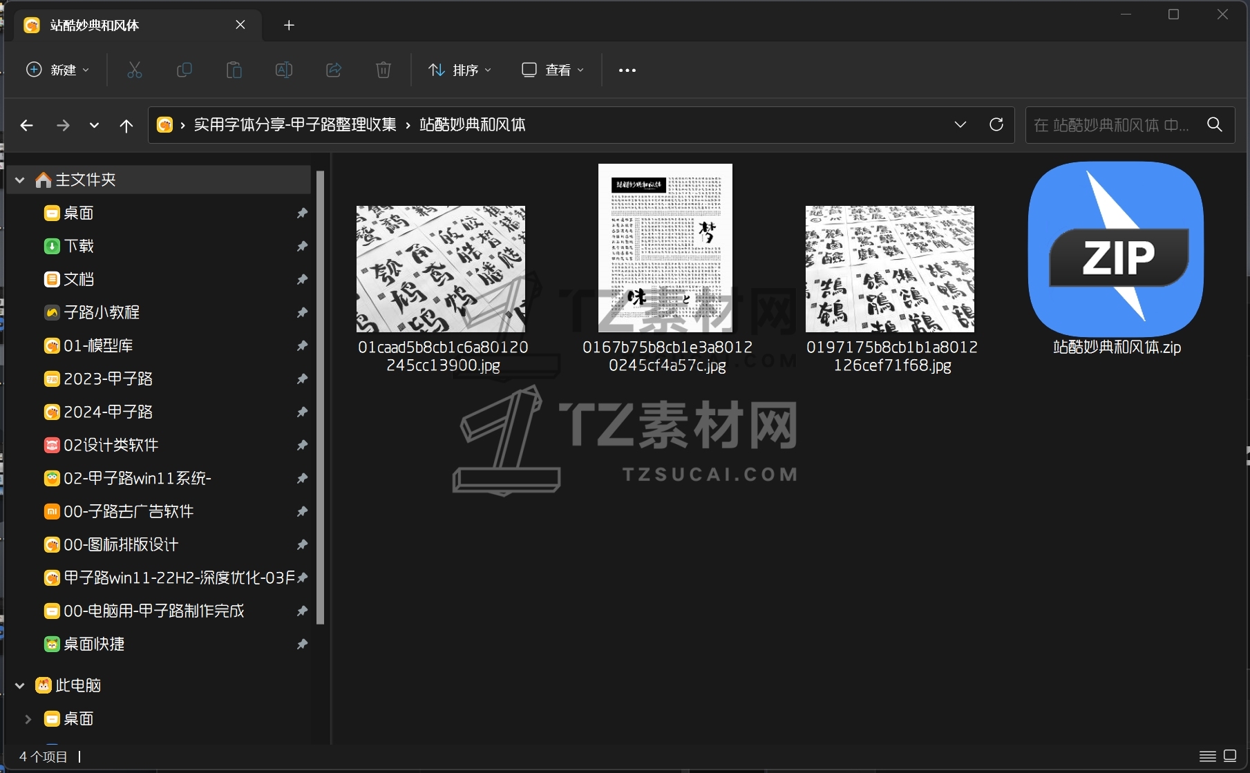Unpin 02设计类软件 from quick access
This screenshot has height=773, width=1250.
point(302,445)
